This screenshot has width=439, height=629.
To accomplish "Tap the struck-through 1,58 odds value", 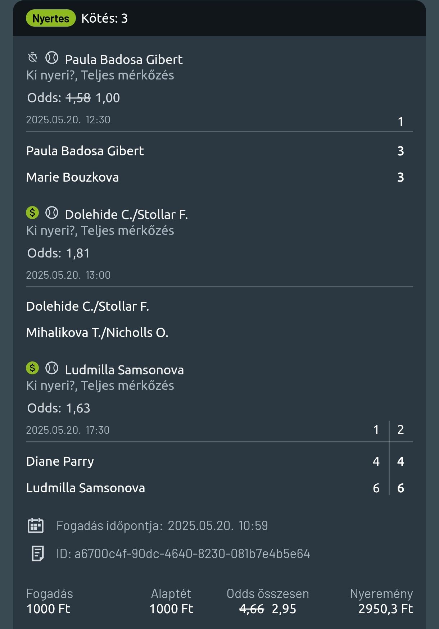I will [78, 98].
